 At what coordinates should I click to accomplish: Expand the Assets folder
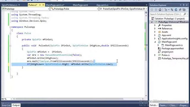point(155,32)
